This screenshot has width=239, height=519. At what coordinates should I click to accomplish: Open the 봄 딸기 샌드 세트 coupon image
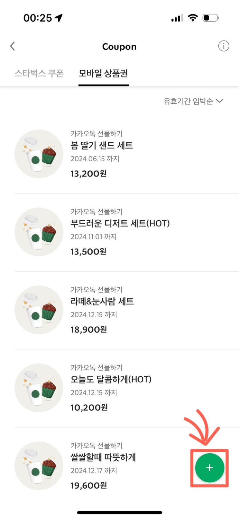pos(39,154)
